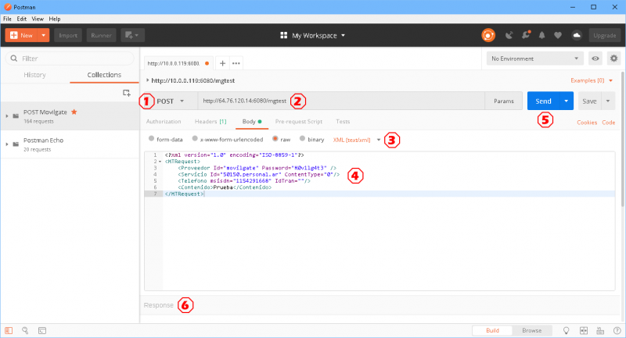Select the binary body radio option
This screenshot has width=626, height=338.
click(x=302, y=138)
